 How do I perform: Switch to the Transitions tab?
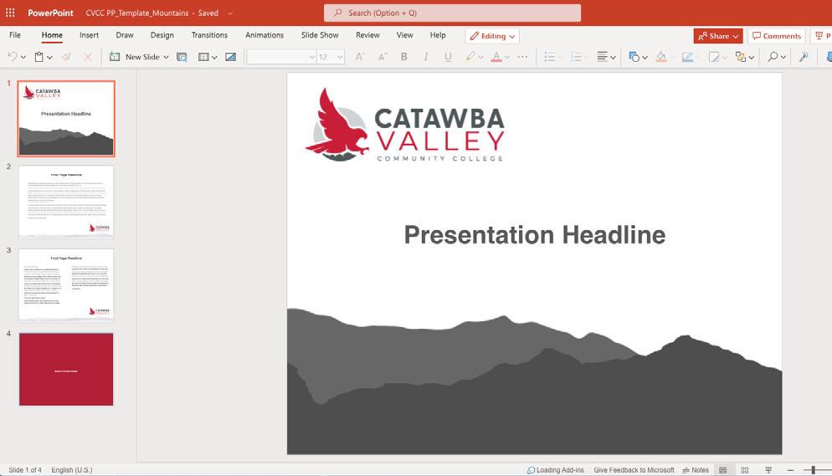(x=209, y=35)
